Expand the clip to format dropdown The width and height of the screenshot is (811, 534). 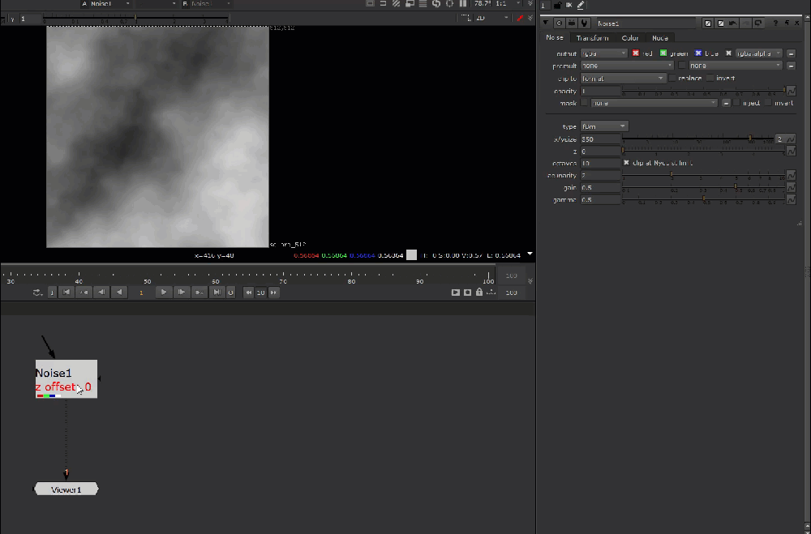[x=622, y=78]
